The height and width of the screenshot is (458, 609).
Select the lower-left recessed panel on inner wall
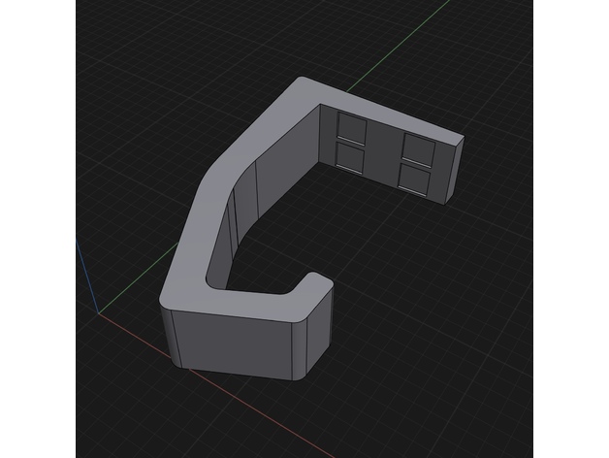[350, 156]
